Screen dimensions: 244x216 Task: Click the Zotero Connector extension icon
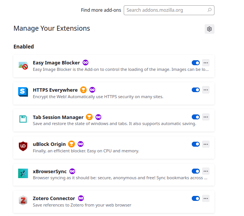coord(23,200)
